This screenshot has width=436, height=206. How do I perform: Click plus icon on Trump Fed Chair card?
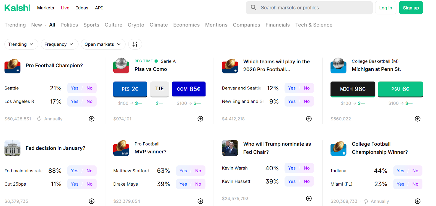point(309,198)
